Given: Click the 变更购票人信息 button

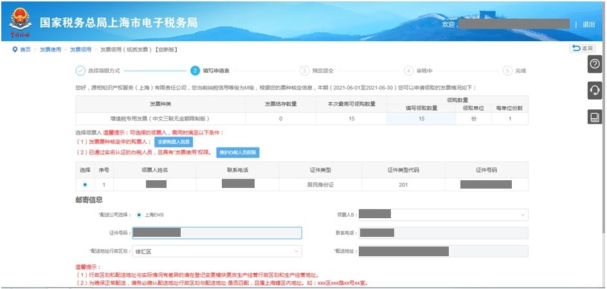Looking at the screenshot, I should click(x=174, y=142).
